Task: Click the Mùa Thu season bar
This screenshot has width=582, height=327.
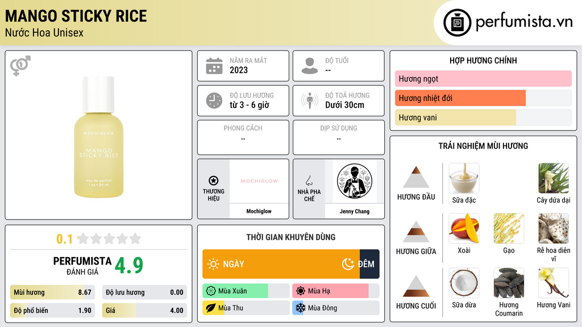Action: click(x=246, y=308)
